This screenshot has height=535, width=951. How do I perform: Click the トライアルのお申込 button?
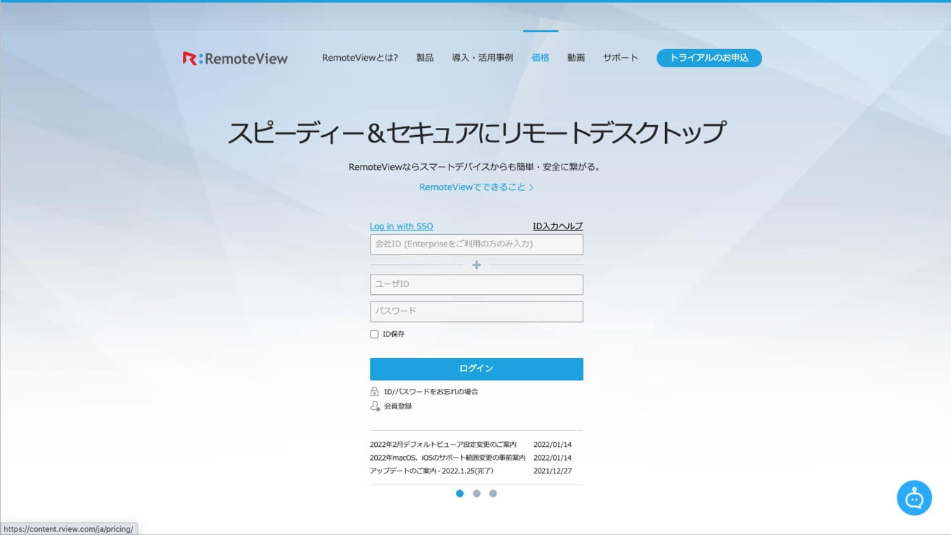709,58
